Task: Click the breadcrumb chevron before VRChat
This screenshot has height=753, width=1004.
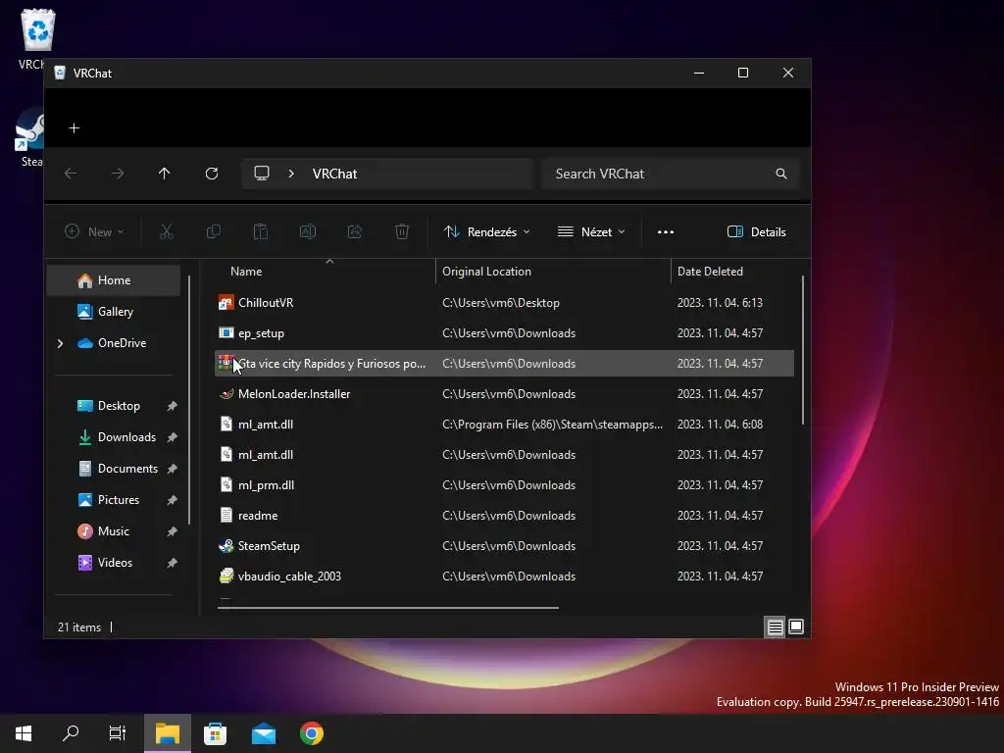Action: click(290, 174)
